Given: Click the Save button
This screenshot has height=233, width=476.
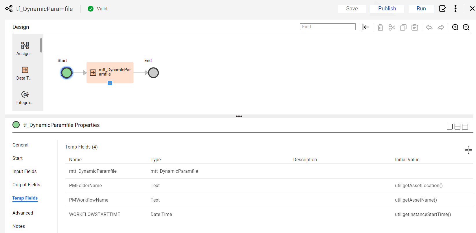Looking at the screenshot, I should tap(352, 9).
